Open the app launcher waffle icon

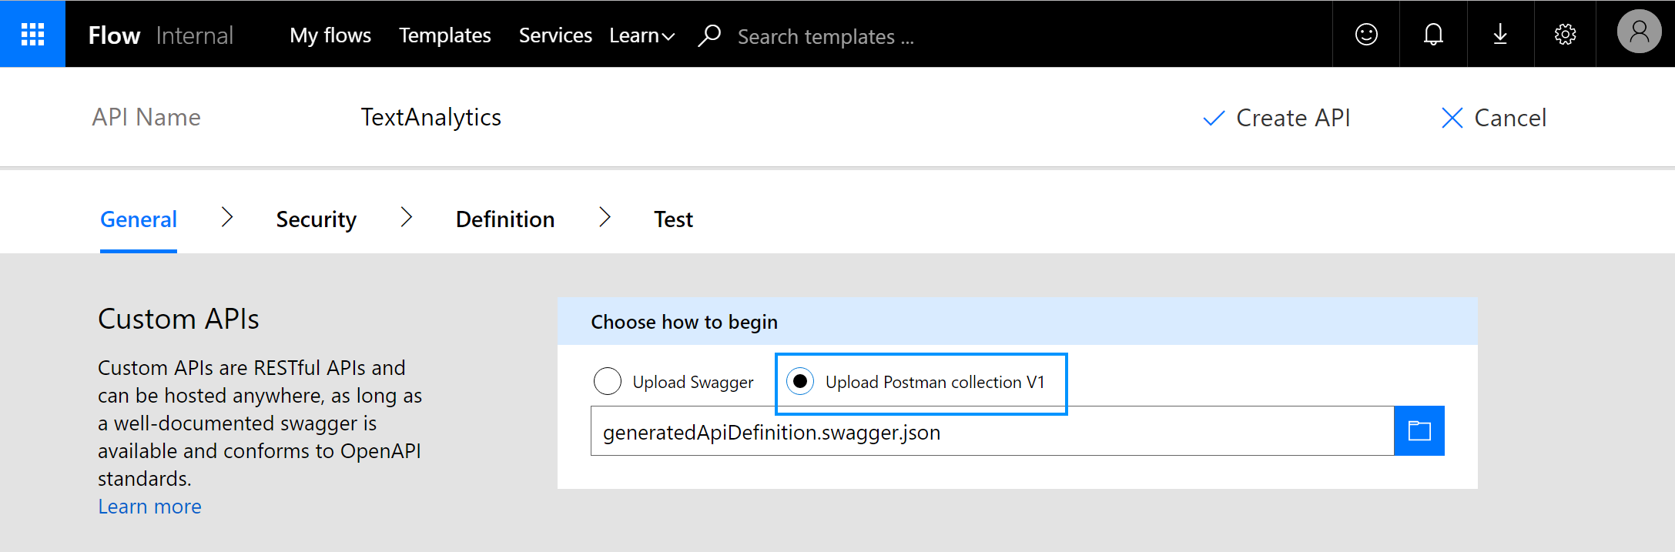click(x=32, y=34)
